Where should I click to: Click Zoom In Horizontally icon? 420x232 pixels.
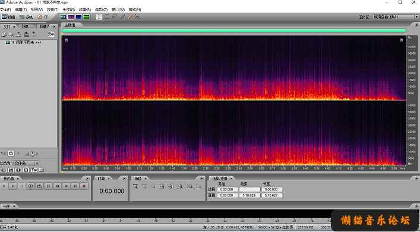pyautogui.click(x=135, y=186)
